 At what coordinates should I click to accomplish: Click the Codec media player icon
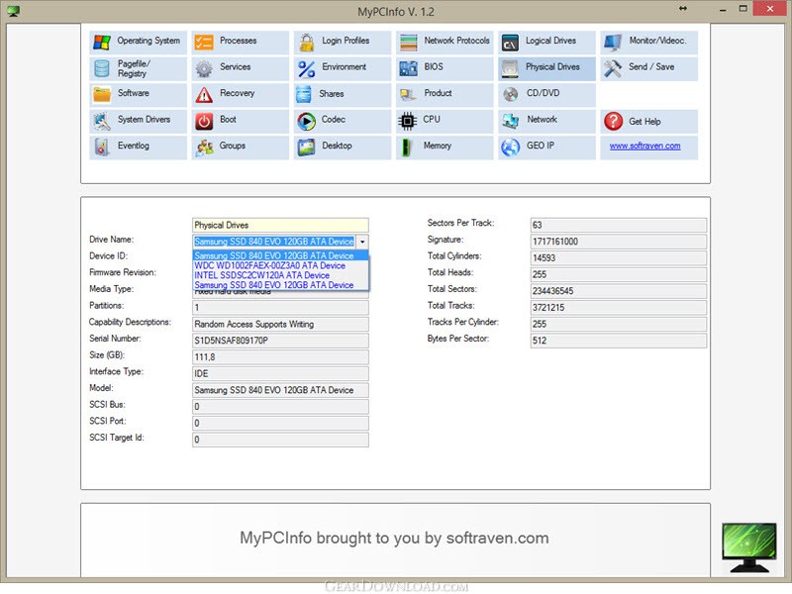point(306,121)
